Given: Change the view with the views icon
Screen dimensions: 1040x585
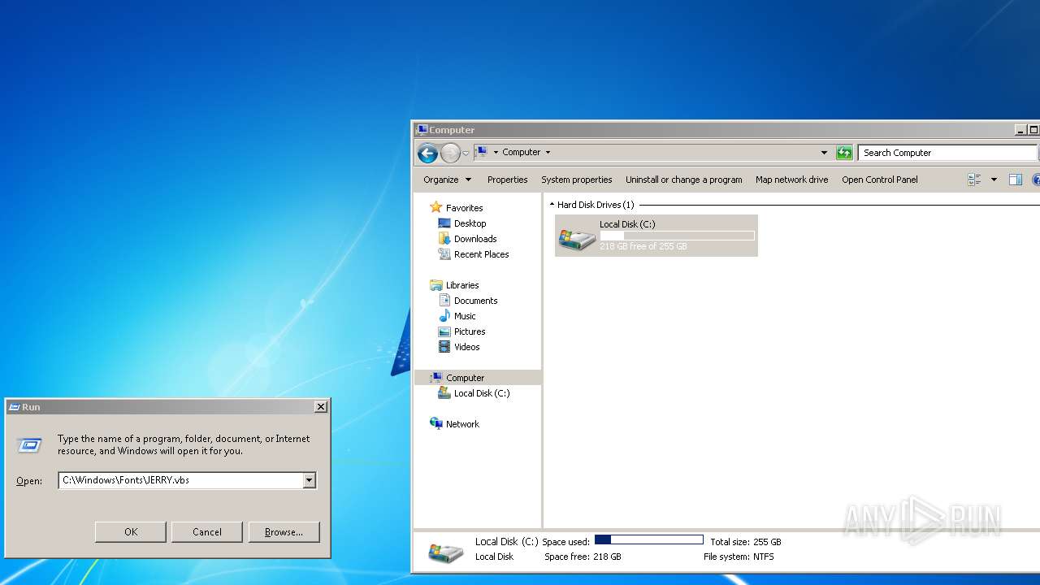Looking at the screenshot, I should [974, 180].
